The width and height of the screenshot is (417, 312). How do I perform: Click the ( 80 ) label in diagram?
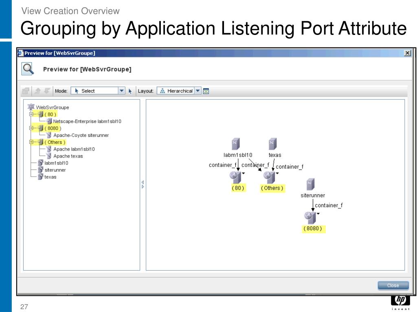238,188
